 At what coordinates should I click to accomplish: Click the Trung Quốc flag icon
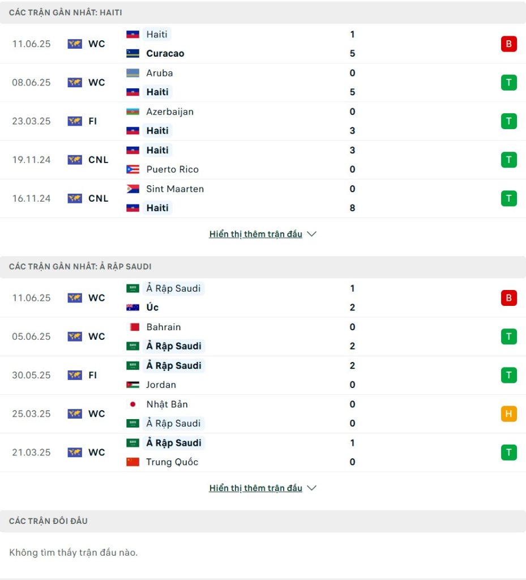132,462
